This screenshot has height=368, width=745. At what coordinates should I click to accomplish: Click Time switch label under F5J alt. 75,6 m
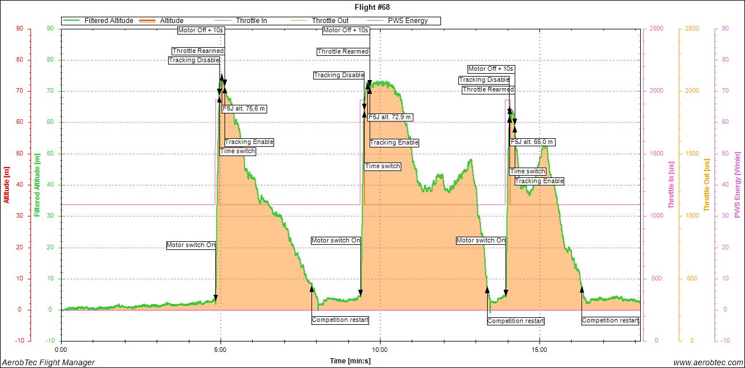coord(238,151)
